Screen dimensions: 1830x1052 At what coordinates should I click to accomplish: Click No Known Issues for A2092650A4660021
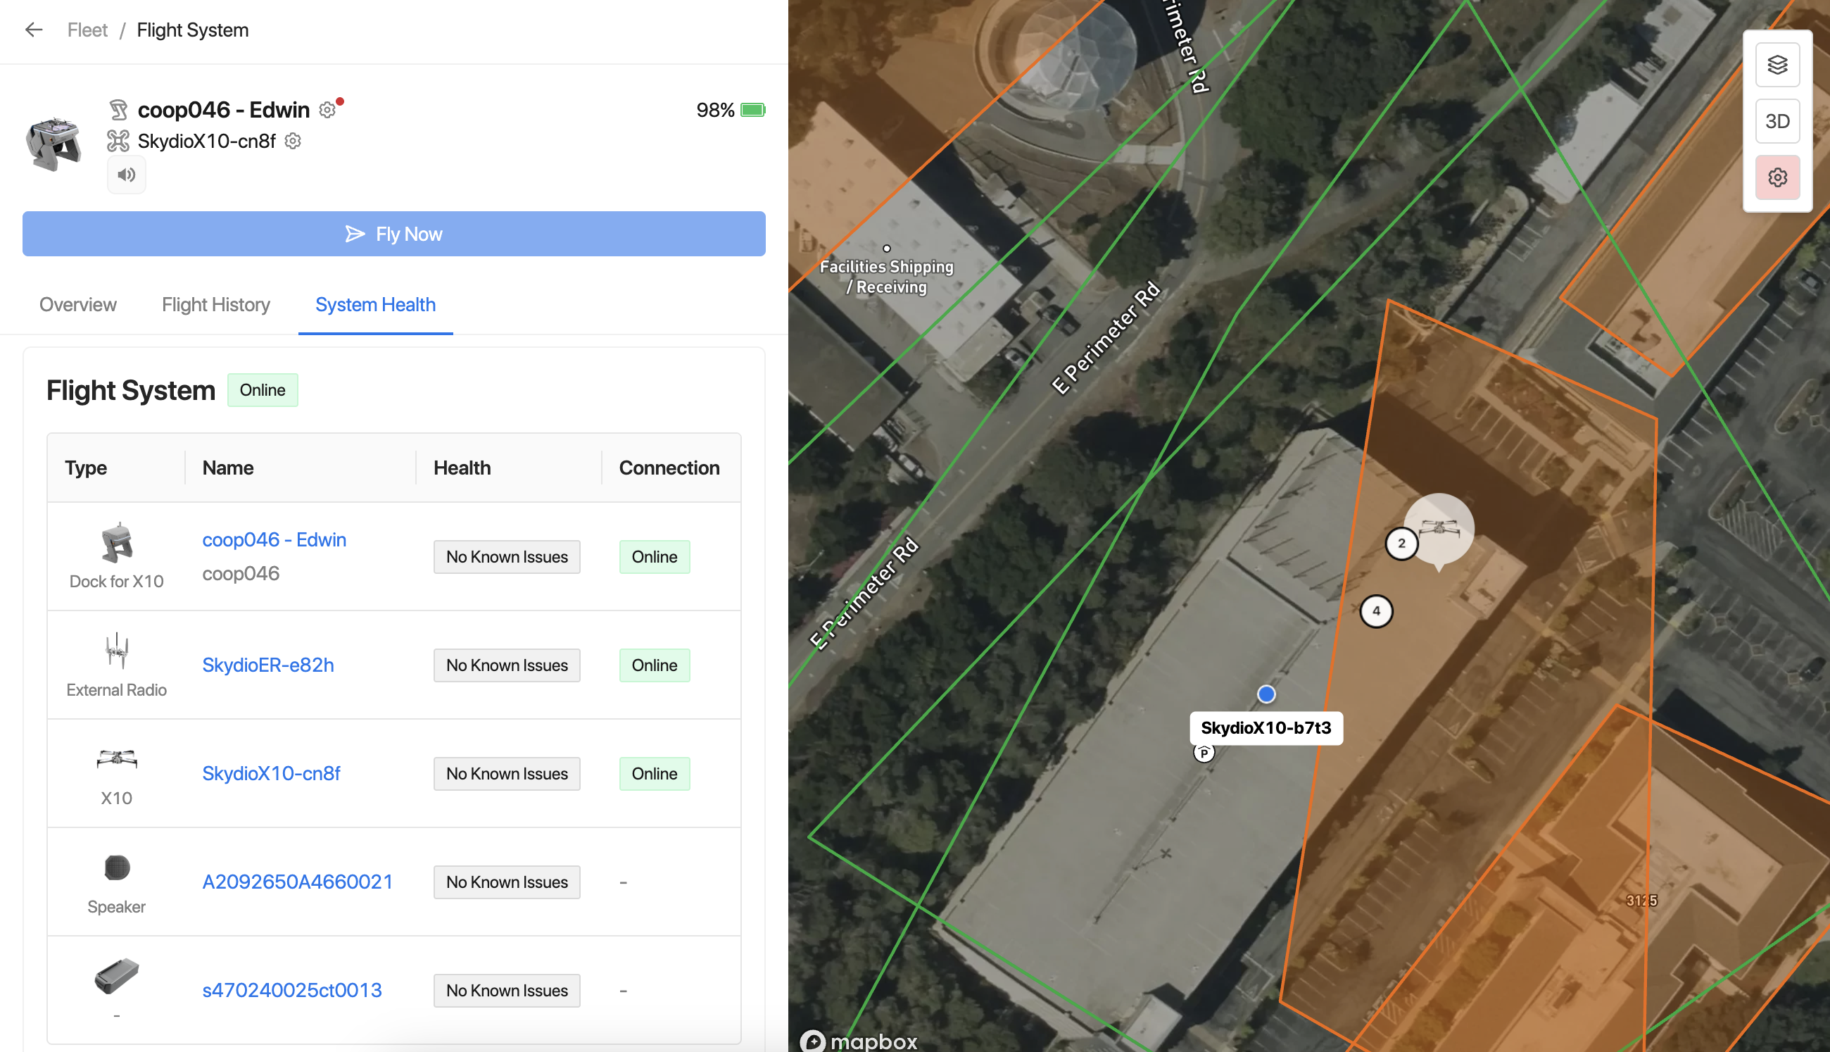(x=507, y=882)
